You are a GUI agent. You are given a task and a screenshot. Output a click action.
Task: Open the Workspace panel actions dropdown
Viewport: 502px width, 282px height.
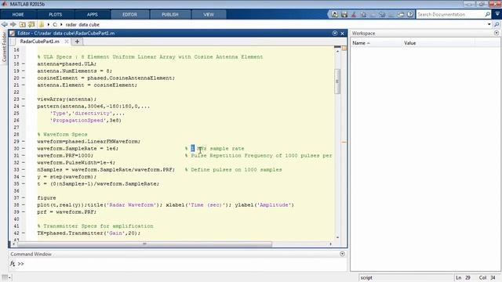click(x=497, y=33)
